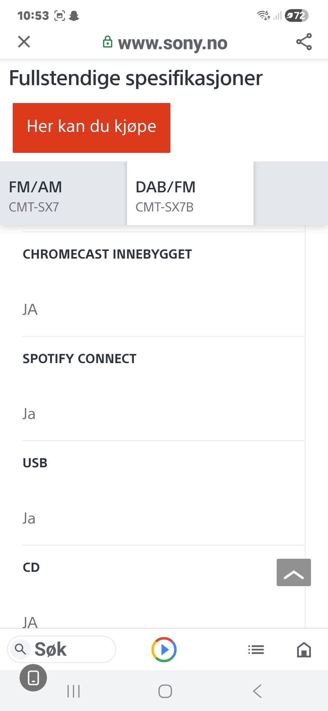Tap the green padlock security icon
Viewport: 328px width, 711px height.
(x=108, y=42)
